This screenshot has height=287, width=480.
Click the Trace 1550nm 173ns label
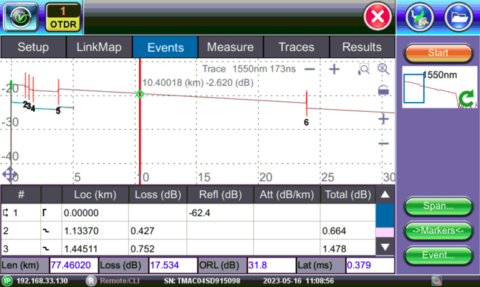[249, 69]
